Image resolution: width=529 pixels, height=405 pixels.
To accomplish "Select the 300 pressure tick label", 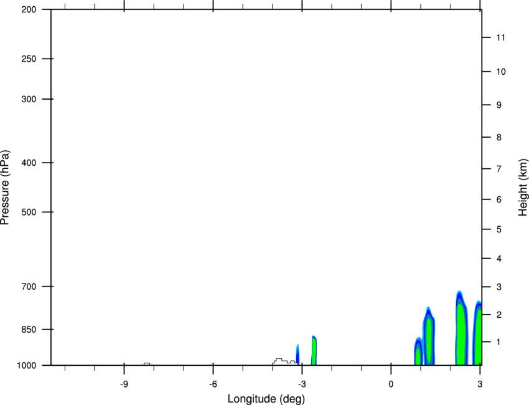I will point(29,99).
